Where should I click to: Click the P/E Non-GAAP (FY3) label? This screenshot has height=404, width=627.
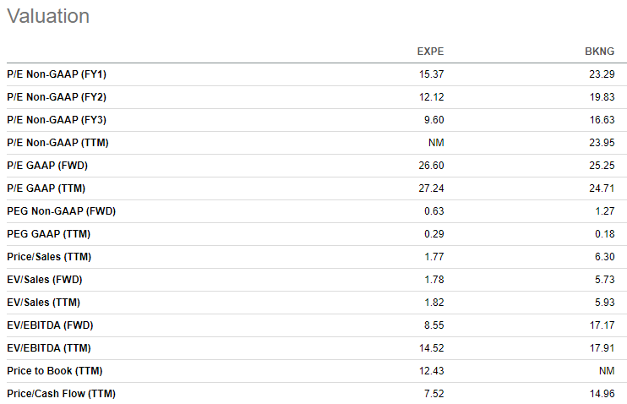point(57,120)
